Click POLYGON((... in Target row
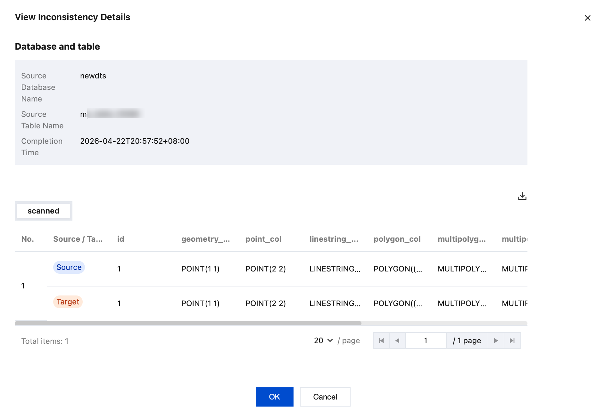The image size is (605, 420). click(x=398, y=303)
